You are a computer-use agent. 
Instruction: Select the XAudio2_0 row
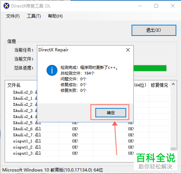point(21,92)
